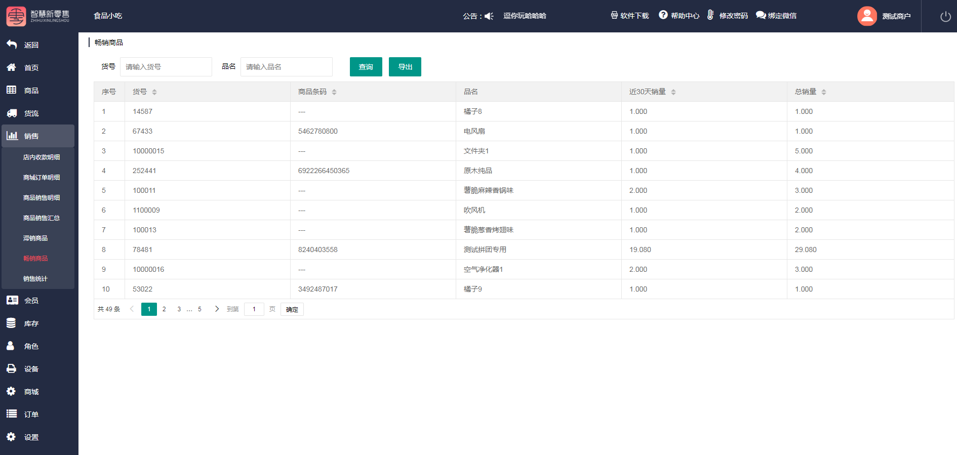This screenshot has height=455, width=957.
Task: Sort by 总销量 column arrows
Action: pos(824,92)
